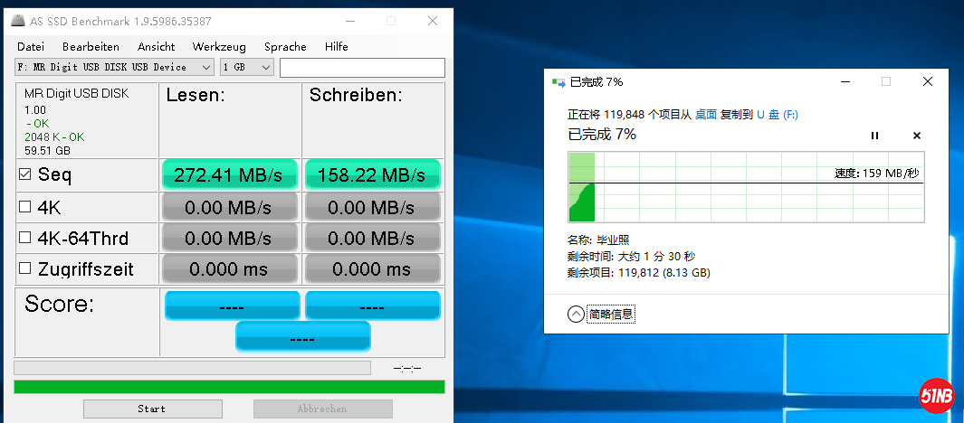Screen dimensions: 964x423
Task: Click the AS SSD Benchmark title icon
Action: click(x=20, y=20)
